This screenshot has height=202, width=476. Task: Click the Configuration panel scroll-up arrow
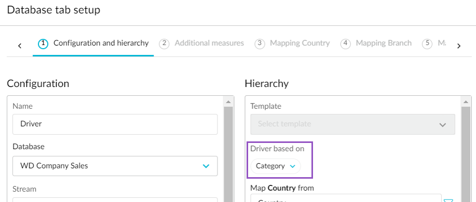pos(228,102)
